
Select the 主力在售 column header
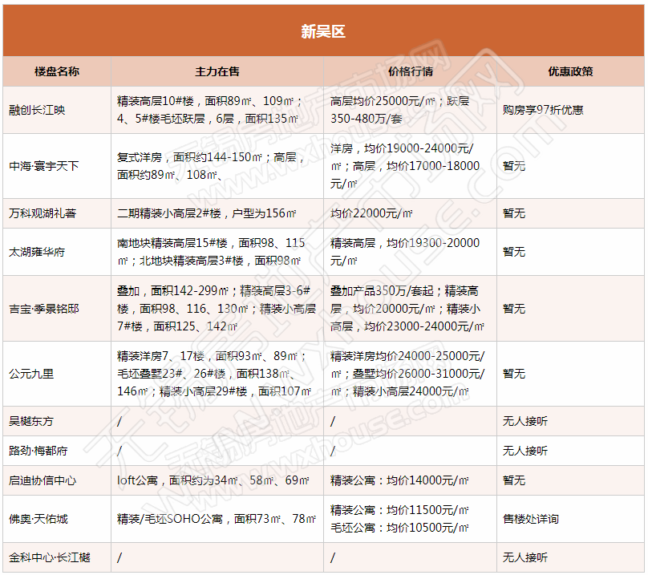click(217, 71)
